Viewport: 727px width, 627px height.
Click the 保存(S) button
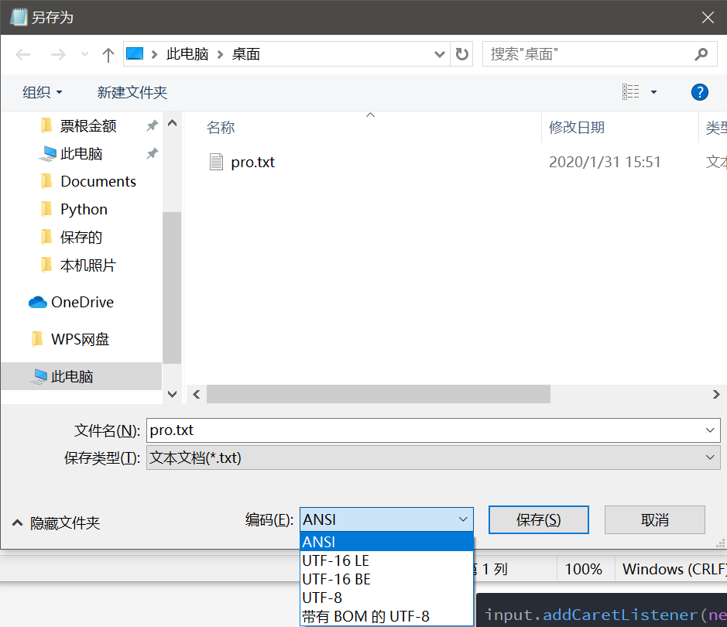pyautogui.click(x=538, y=519)
